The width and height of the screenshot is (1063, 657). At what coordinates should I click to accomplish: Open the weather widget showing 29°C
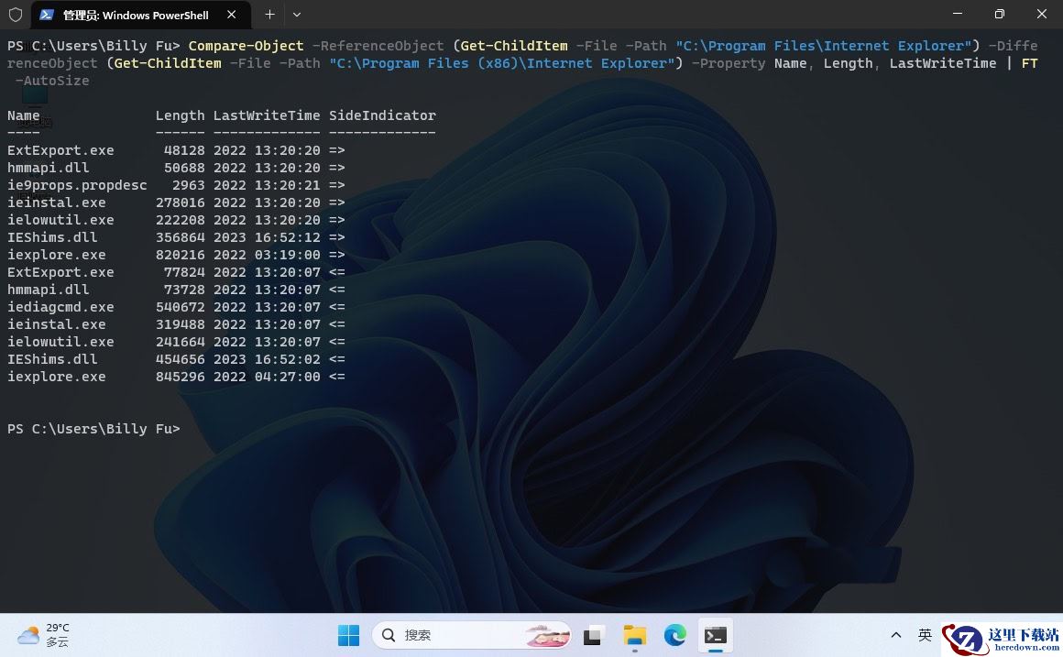[43, 635]
